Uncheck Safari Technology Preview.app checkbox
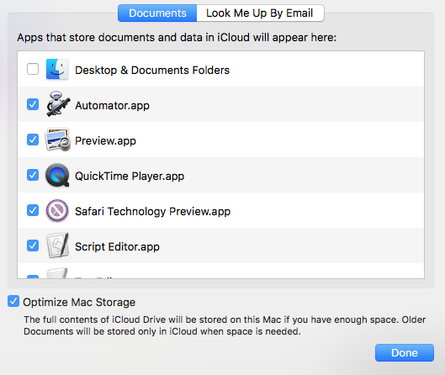445x375 pixels. (33, 210)
